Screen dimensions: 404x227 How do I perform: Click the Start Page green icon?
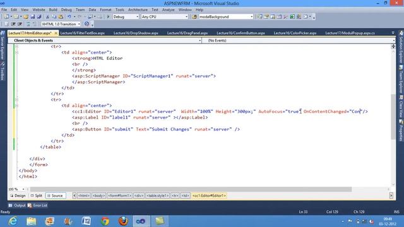292,17
